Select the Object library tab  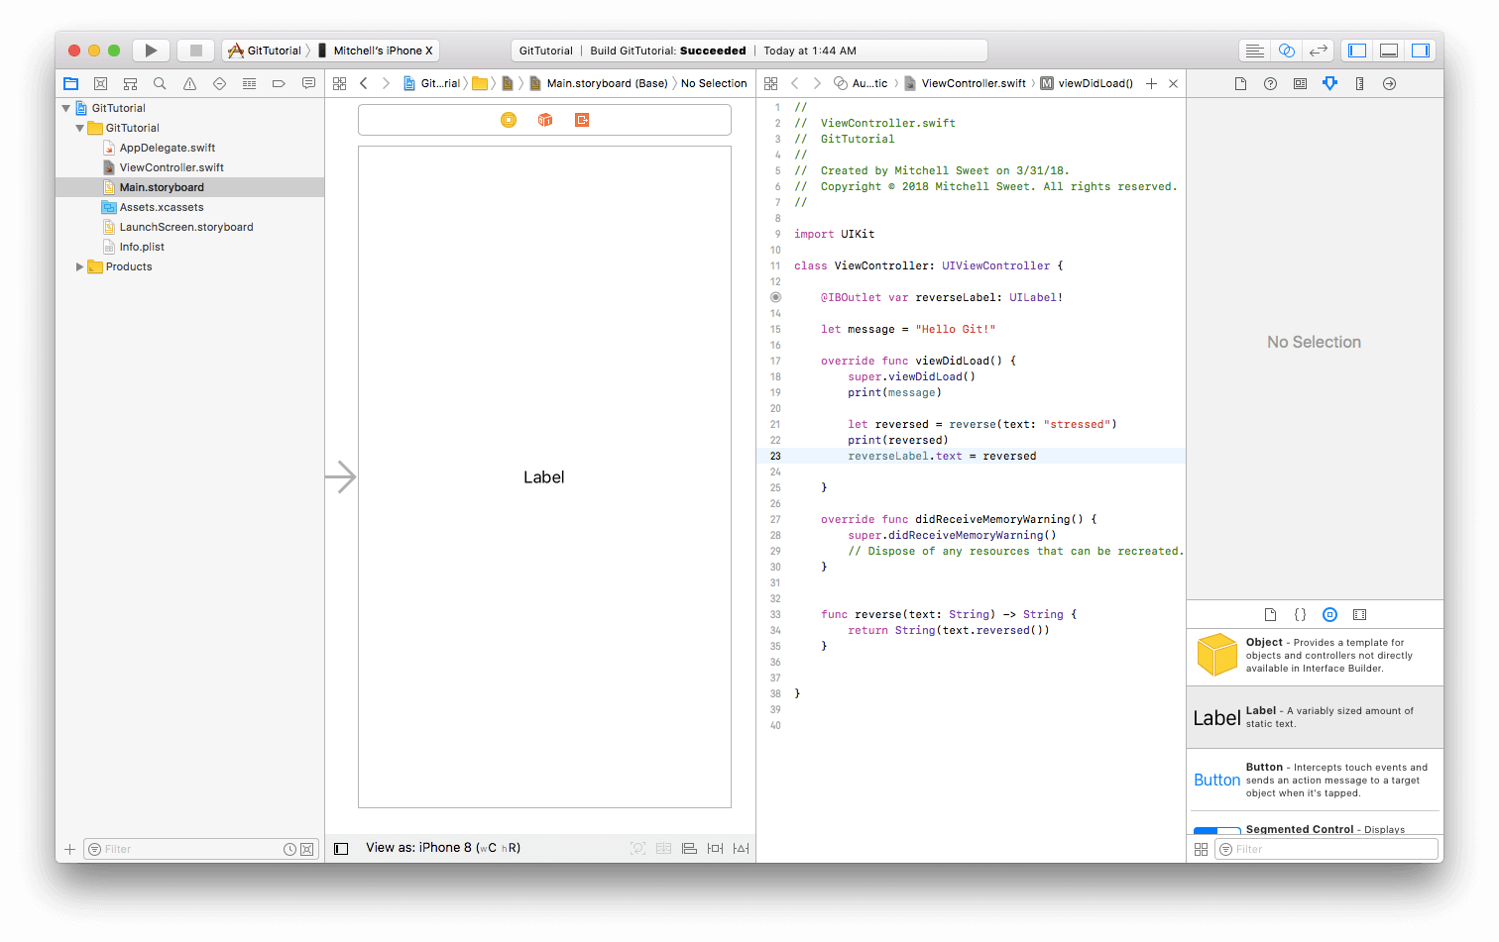pos(1329,615)
